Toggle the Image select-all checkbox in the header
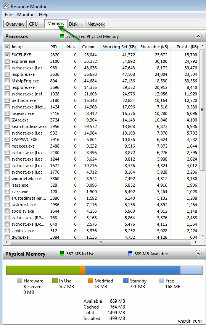 point(7,47)
